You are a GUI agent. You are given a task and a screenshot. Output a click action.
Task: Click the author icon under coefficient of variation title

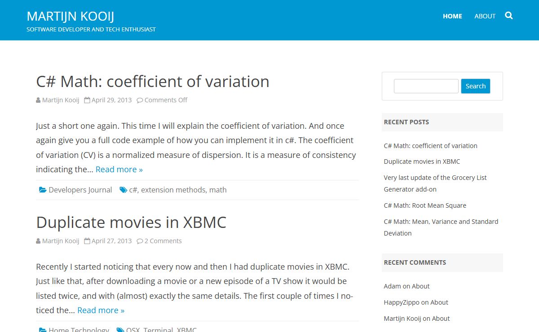click(x=38, y=100)
